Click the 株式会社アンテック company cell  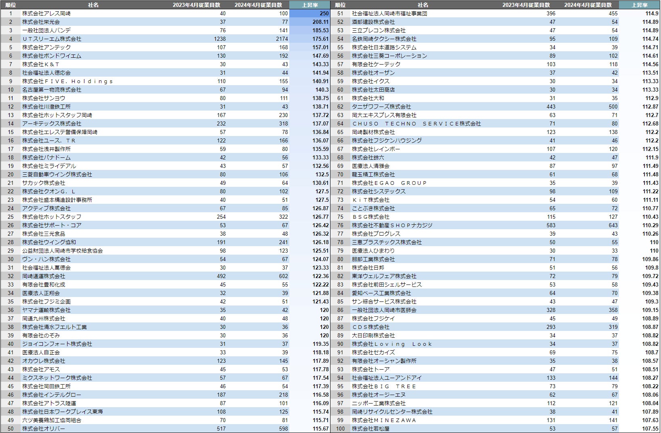(x=46, y=47)
